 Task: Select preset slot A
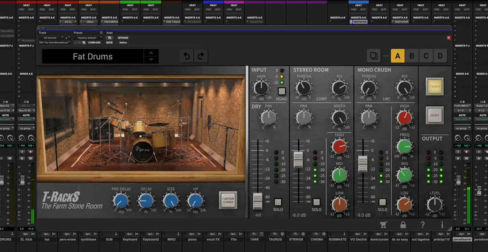(398, 56)
